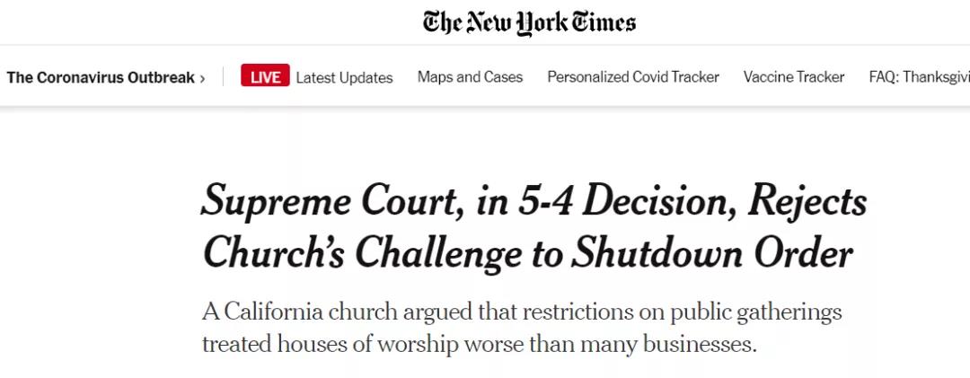
Task: Click the red LIVE badge
Action: pyautogui.click(x=265, y=77)
